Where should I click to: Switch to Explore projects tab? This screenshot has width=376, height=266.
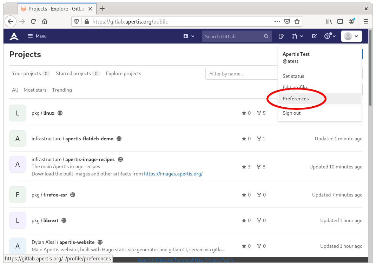[124, 74]
